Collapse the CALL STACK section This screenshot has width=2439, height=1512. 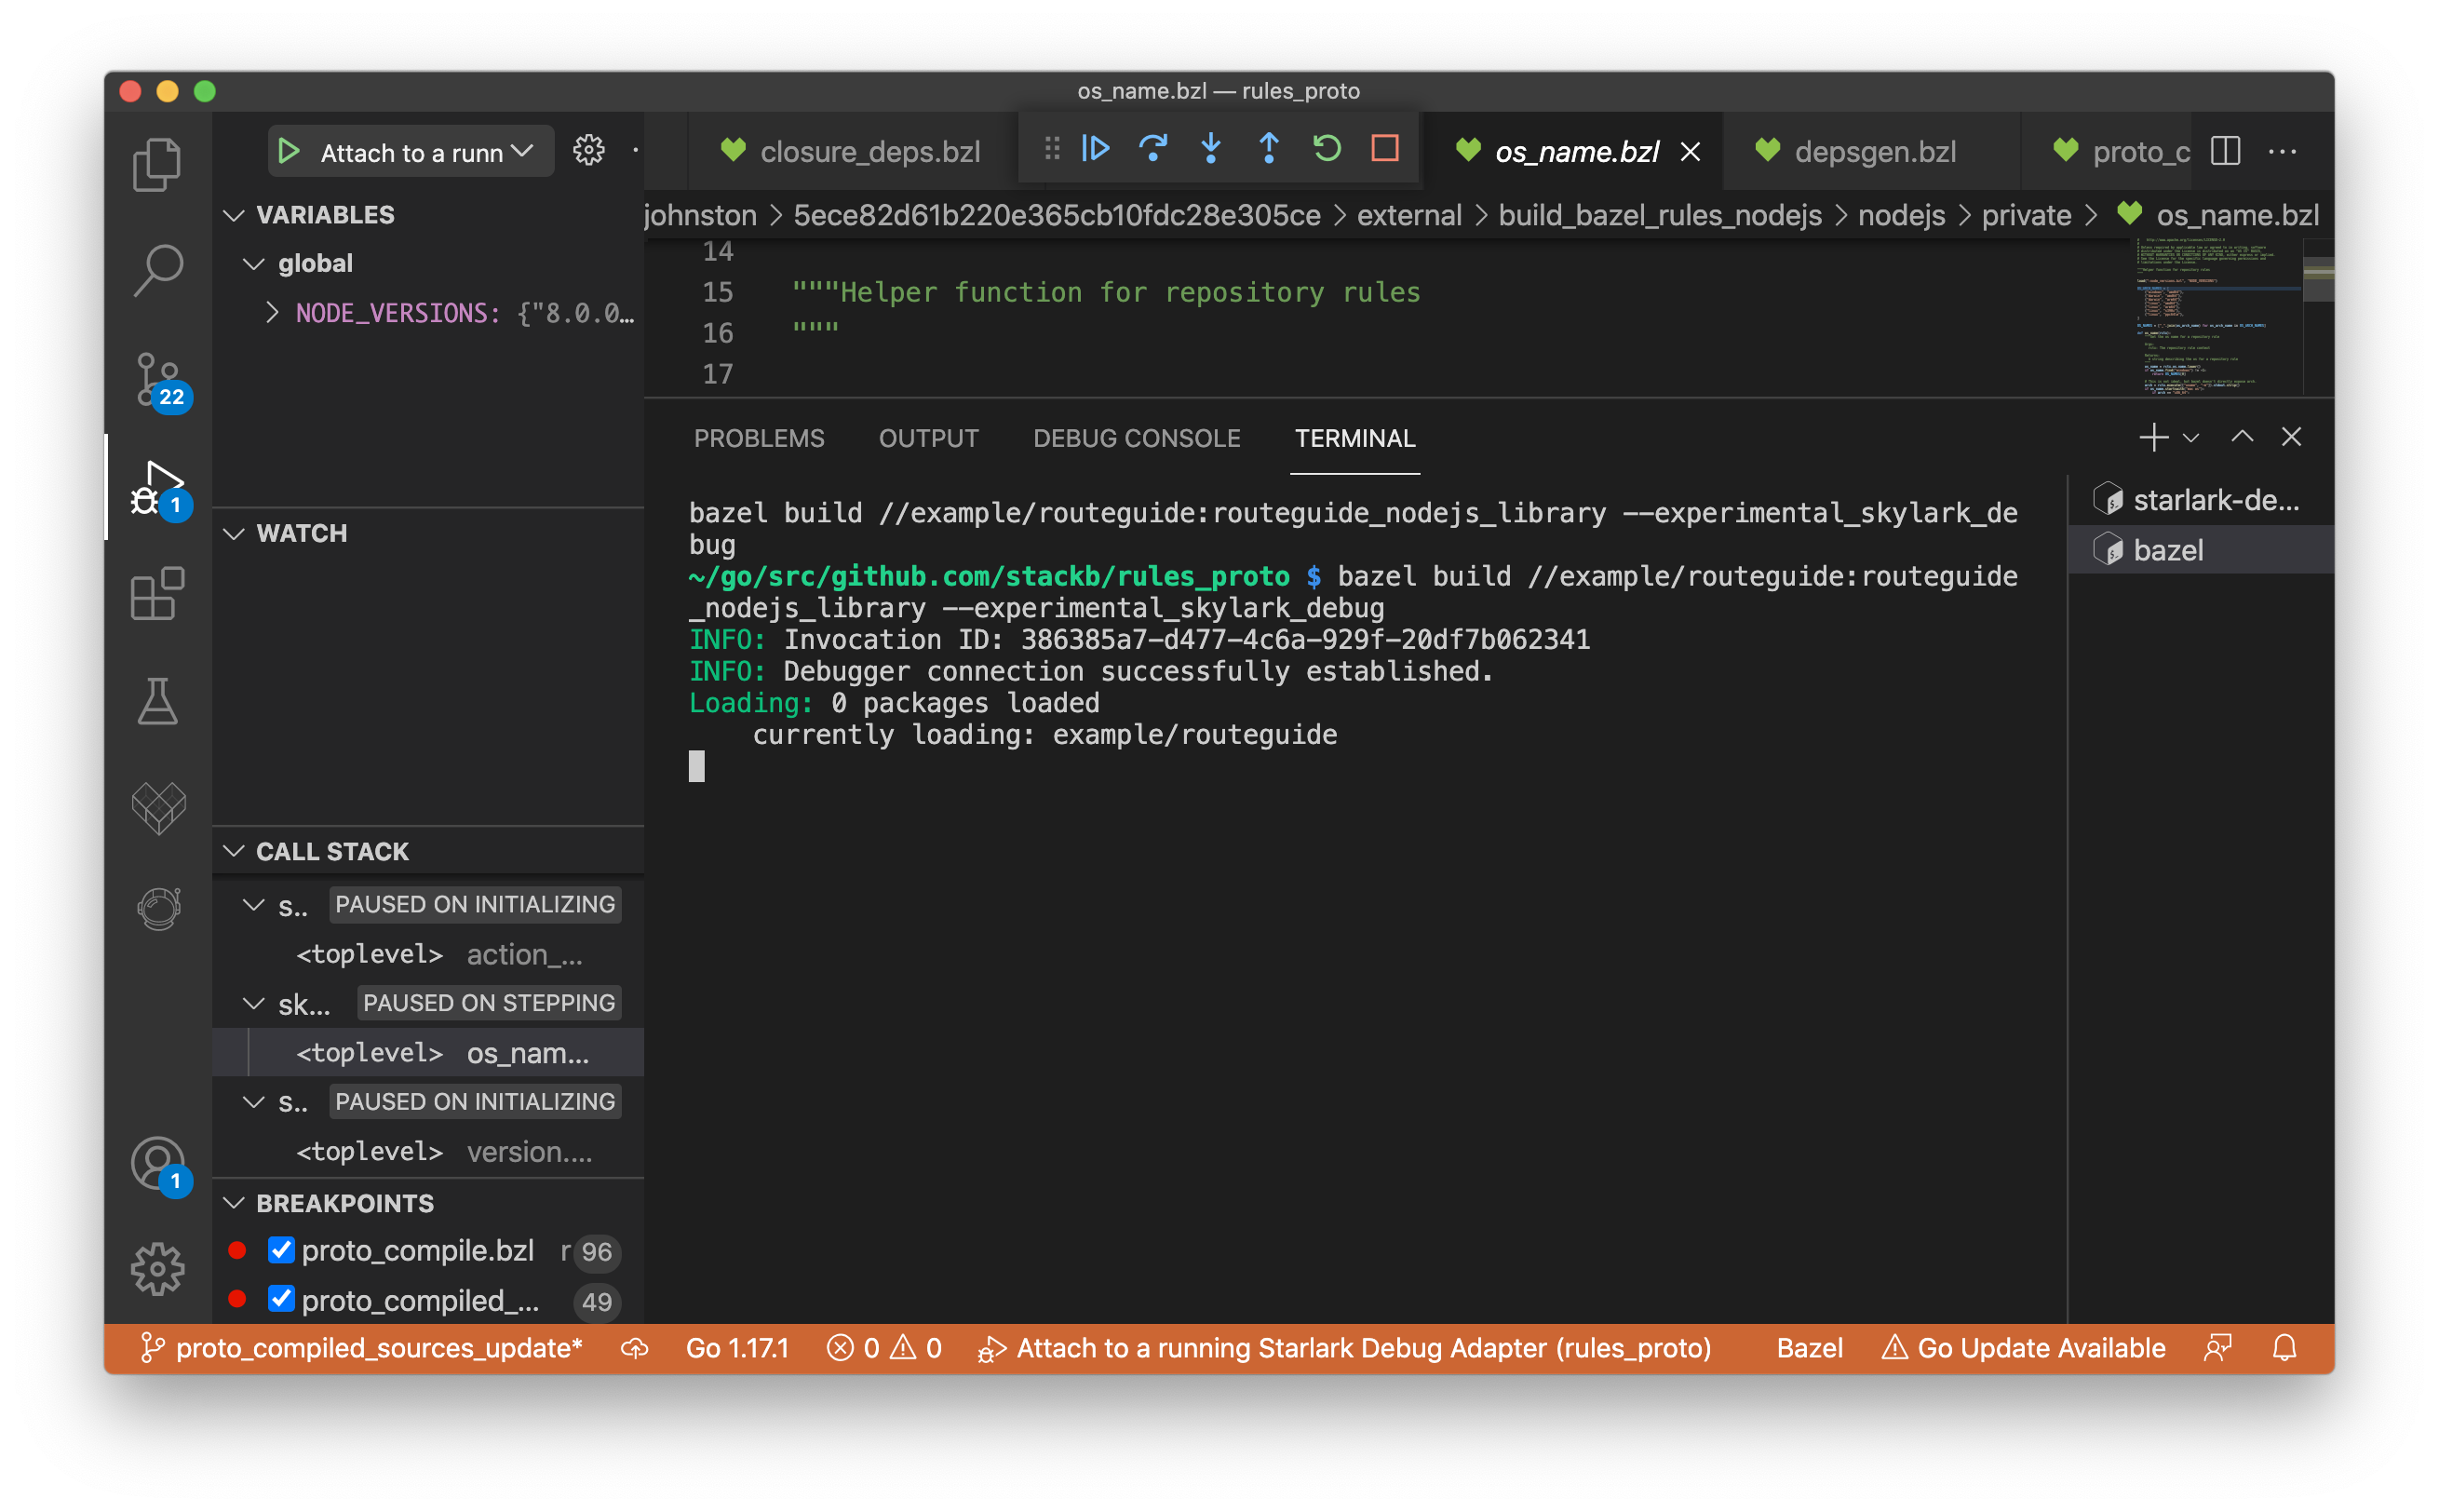(x=234, y=850)
